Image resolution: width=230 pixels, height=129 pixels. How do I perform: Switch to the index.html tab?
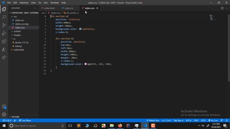pyautogui.click(x=49, y=8)
